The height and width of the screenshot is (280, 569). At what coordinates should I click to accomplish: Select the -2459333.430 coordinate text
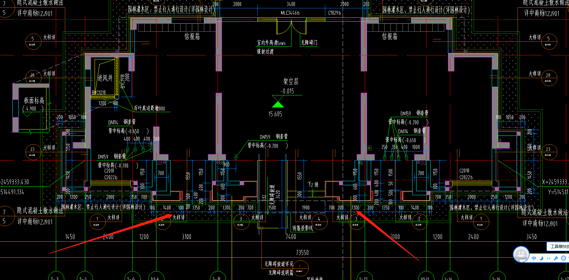tap(14, 182)
